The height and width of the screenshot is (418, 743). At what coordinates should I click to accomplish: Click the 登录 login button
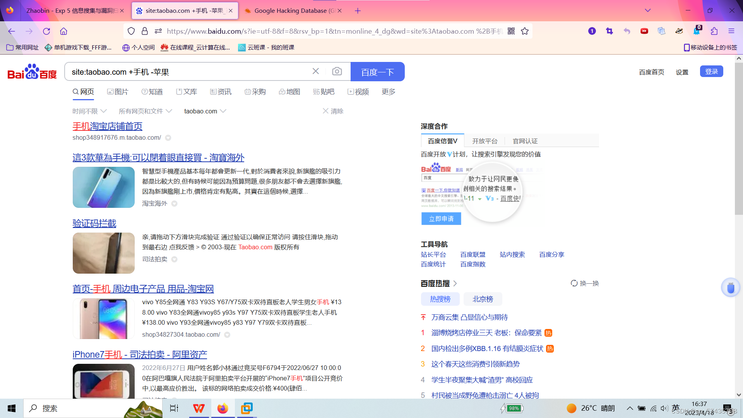[711, 71]
